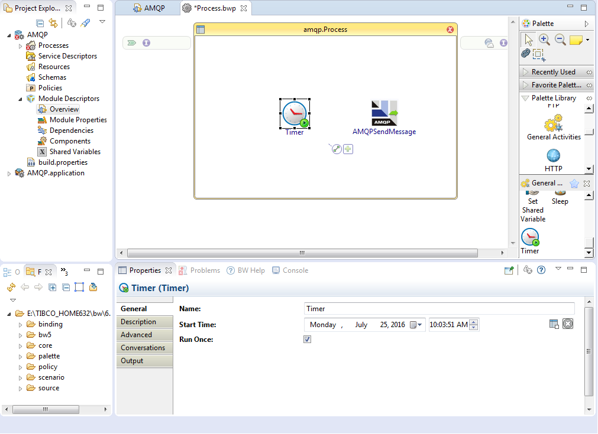Screen dimensions: 598x434
Task: Collapse the Module Descriptors node
Action: 21,99
